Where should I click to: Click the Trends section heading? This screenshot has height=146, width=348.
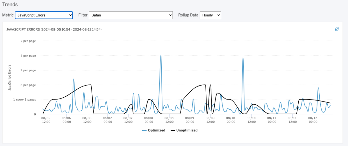[x=10, y=4]
